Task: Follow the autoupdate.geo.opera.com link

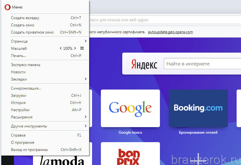Action: coord(170,32)
